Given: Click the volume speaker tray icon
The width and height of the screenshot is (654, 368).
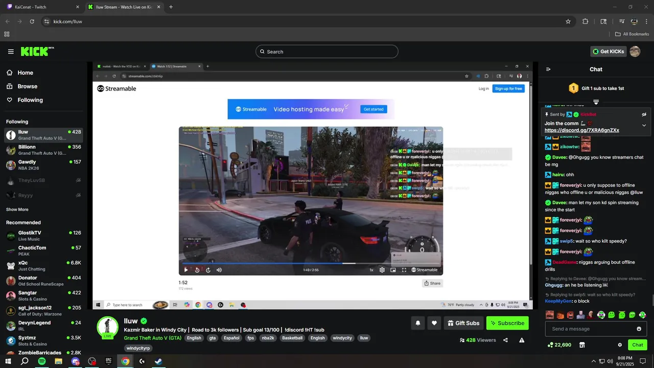Looking at the screenshot, I should (x=610, y=361).
